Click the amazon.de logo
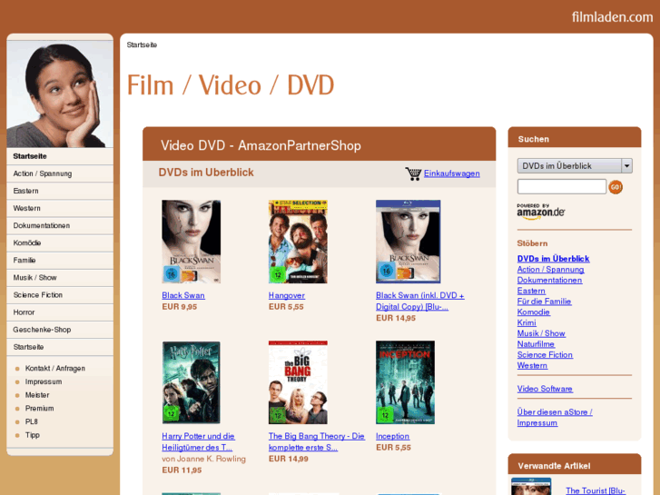660x495 pixels. tap(541, 212)
